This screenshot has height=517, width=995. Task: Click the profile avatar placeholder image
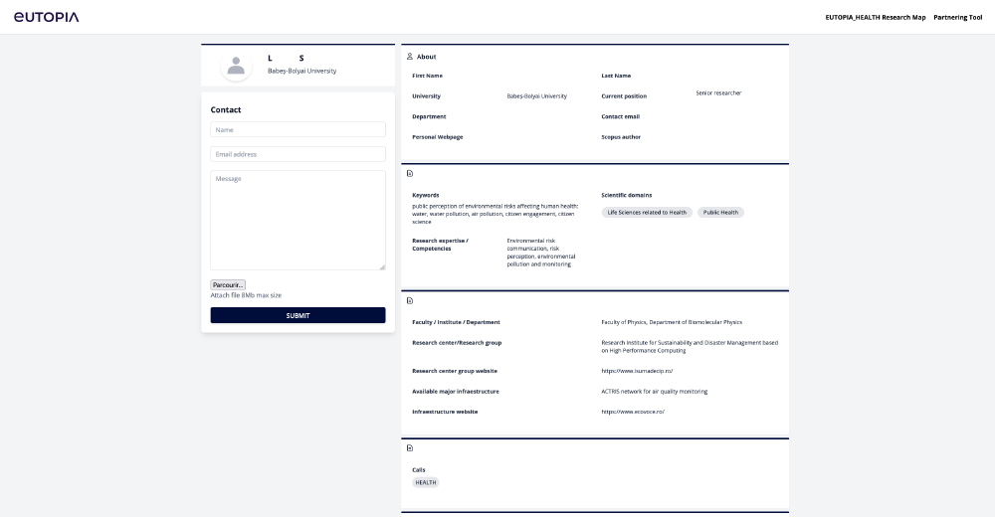tap(236, 66)
